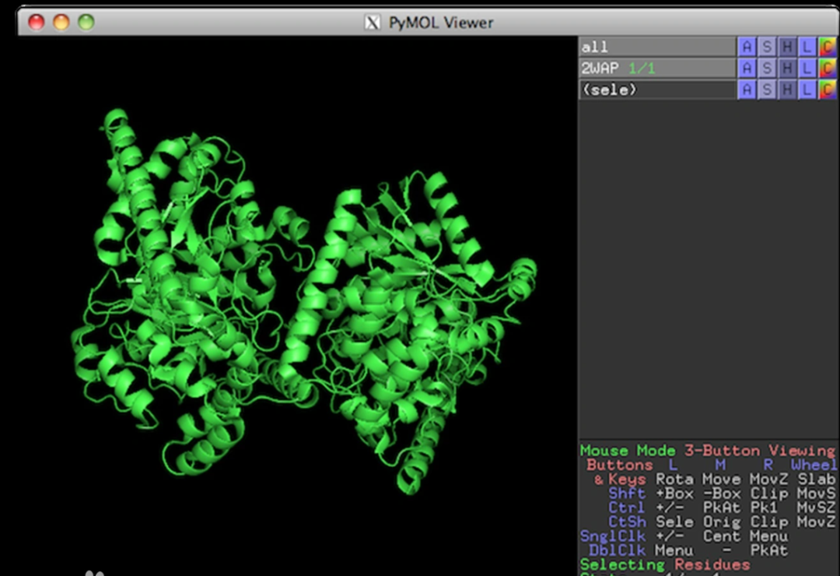Image resolution: width=840 pixels, height=576 pixels.
Task: Open the Color menu for object 2WAP
Action: click(x=828, y=68)
